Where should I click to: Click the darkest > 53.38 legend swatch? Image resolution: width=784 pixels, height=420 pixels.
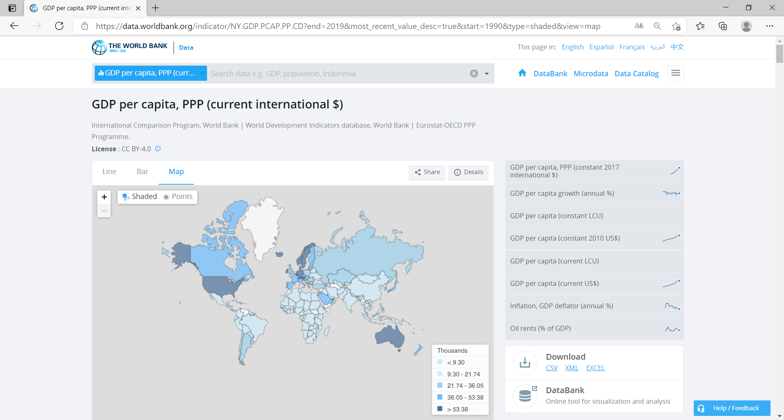point(440,409)
